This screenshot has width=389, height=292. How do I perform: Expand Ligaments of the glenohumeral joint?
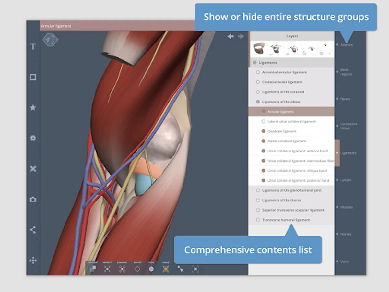tap(291, 190)
